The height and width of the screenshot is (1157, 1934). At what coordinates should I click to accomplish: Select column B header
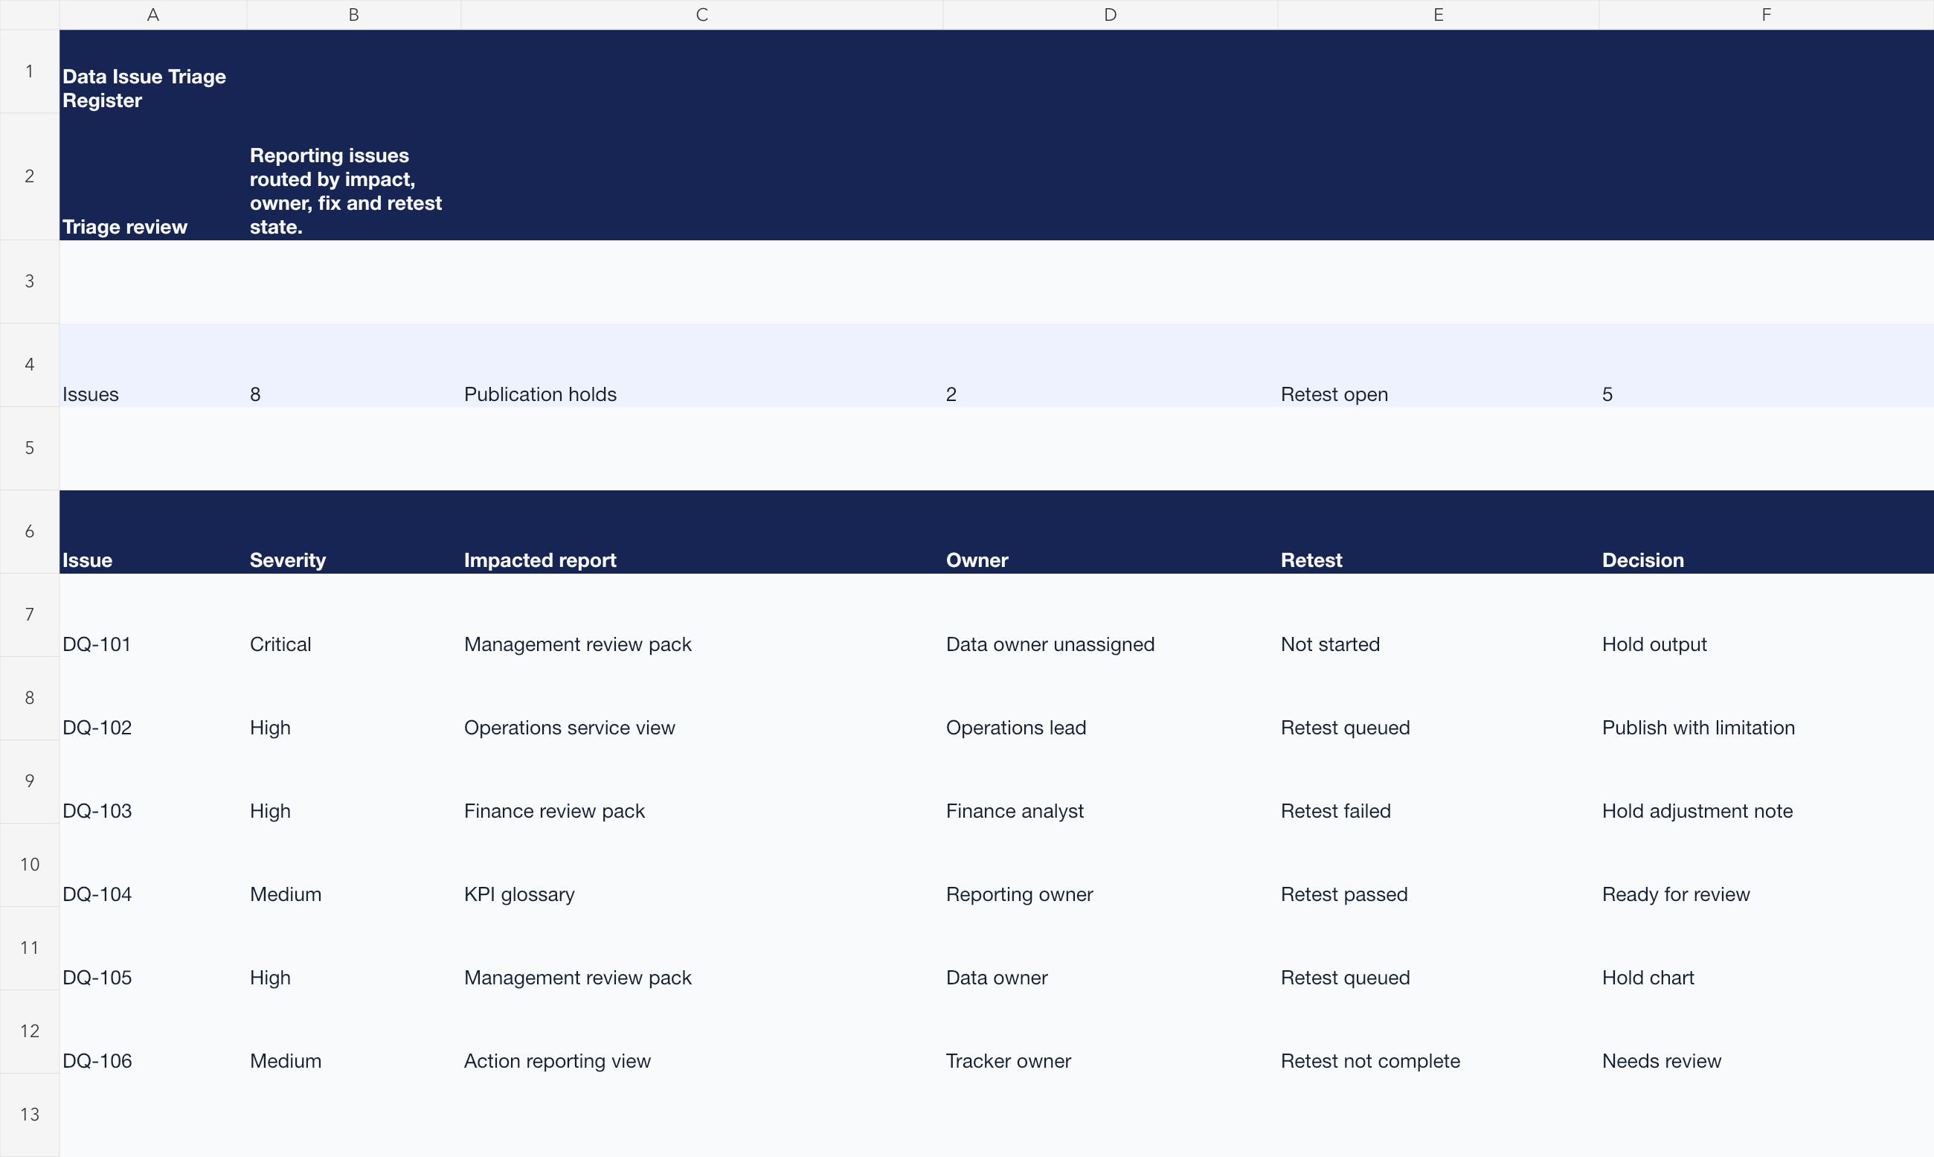click(354, 15)
